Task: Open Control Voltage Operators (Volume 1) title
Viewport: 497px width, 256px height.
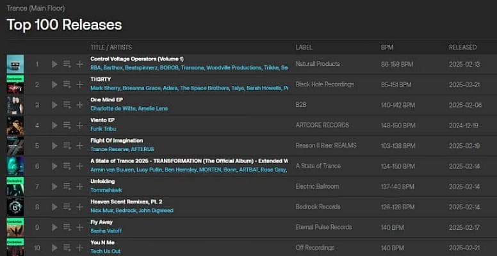Action: tap(137, 59)
